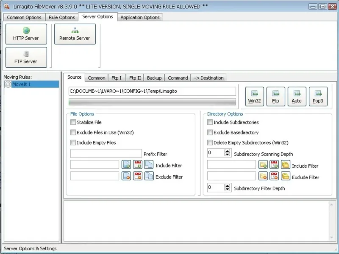Select Auto source type button
The height and width of the screenshot is (254, 339).
pyautogui.click(x=297, y=97)
